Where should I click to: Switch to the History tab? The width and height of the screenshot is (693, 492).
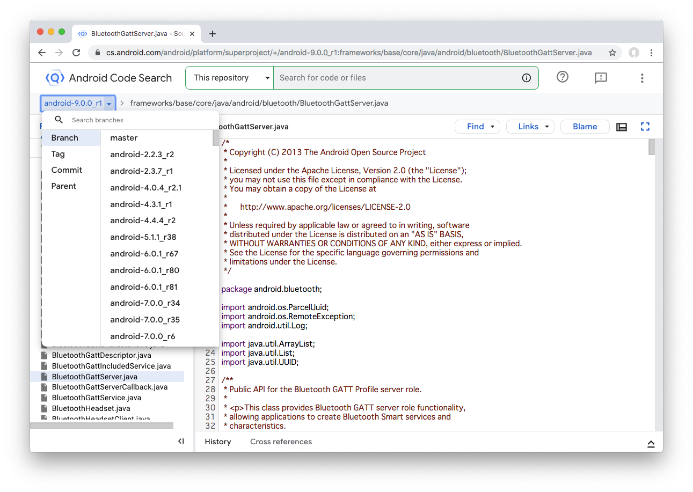coord(217,442)
